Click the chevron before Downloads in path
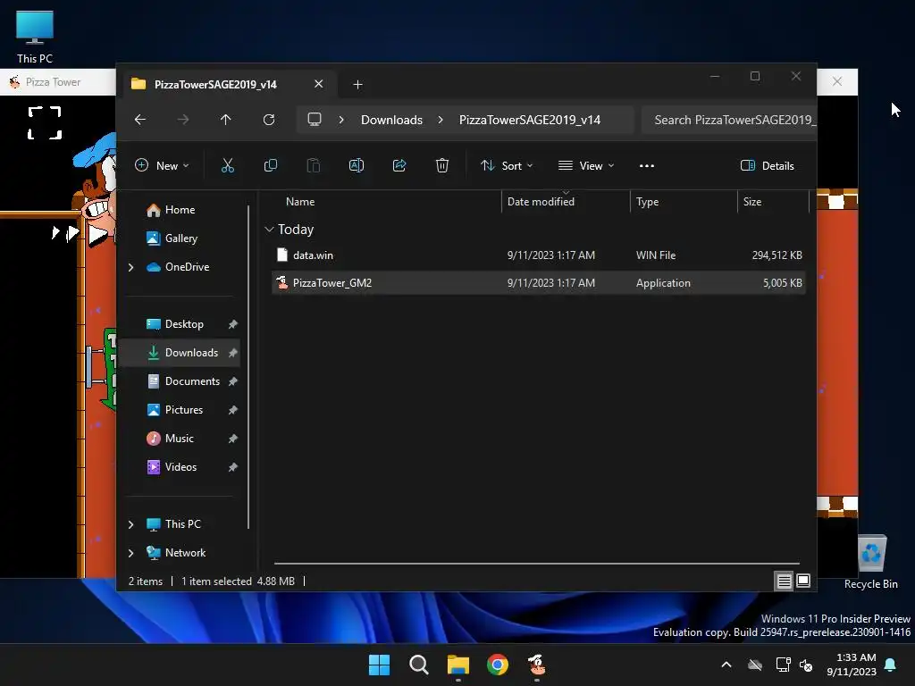 [x=341, y=120]
